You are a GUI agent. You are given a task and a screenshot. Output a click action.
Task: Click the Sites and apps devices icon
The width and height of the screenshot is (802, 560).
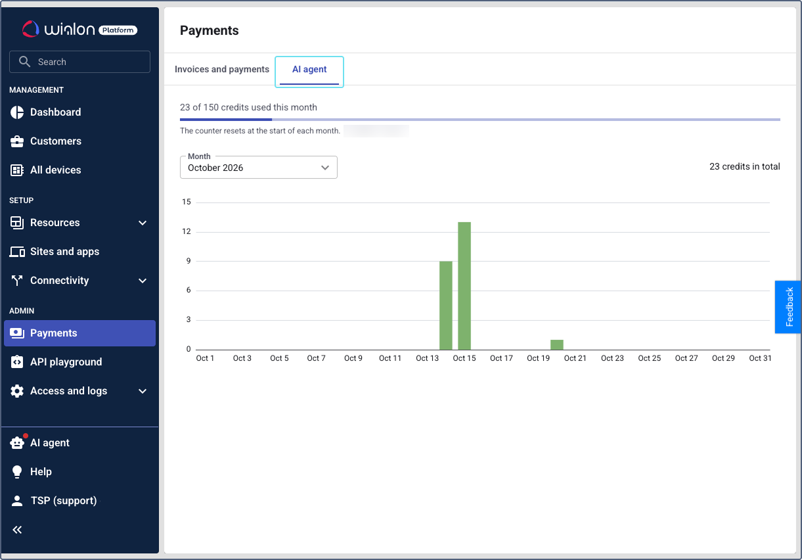pos(17,252)
